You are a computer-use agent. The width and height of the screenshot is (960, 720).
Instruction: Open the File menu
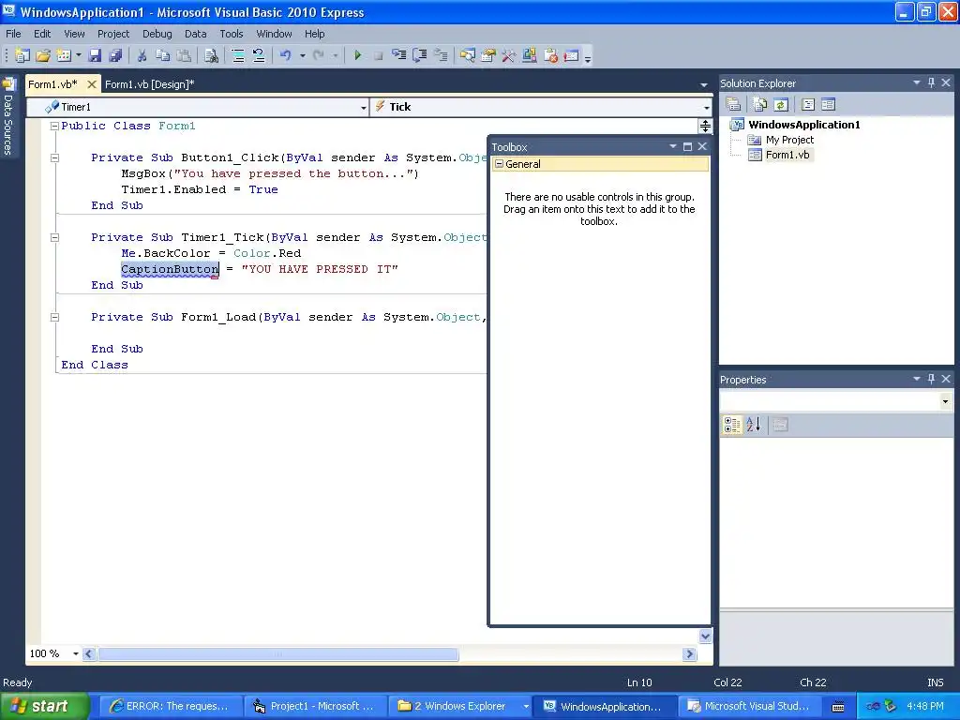click(13, 34)
